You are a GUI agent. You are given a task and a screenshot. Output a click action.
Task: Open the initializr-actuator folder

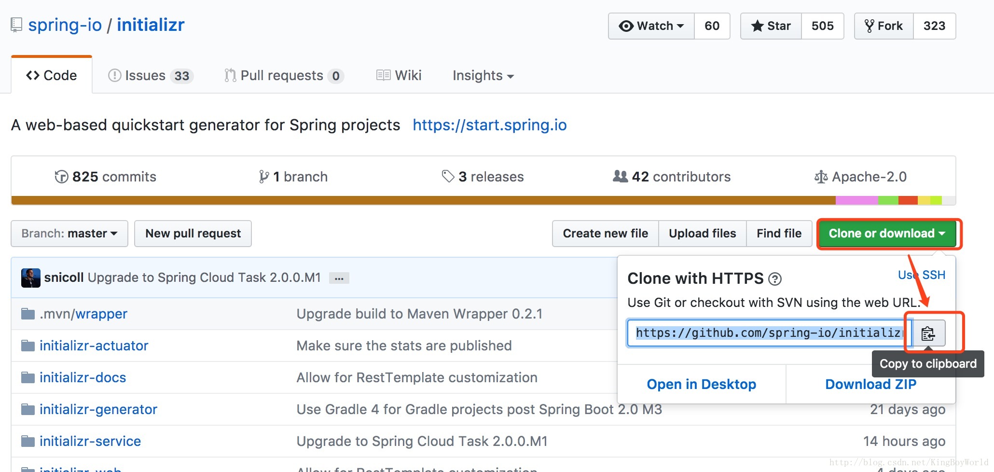[x=94, y=346]
